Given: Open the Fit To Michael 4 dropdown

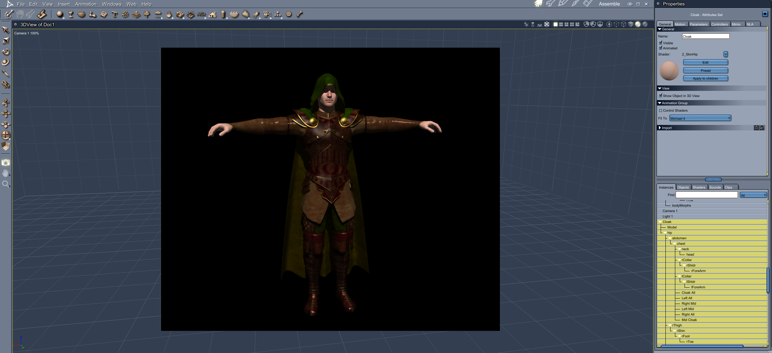Looking at the screenshot, I should click(x=700, y=118).
